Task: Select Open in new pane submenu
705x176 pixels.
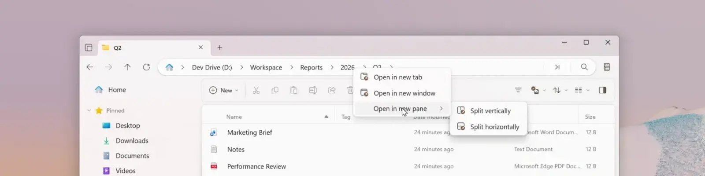Action: [x=402, y=109]
